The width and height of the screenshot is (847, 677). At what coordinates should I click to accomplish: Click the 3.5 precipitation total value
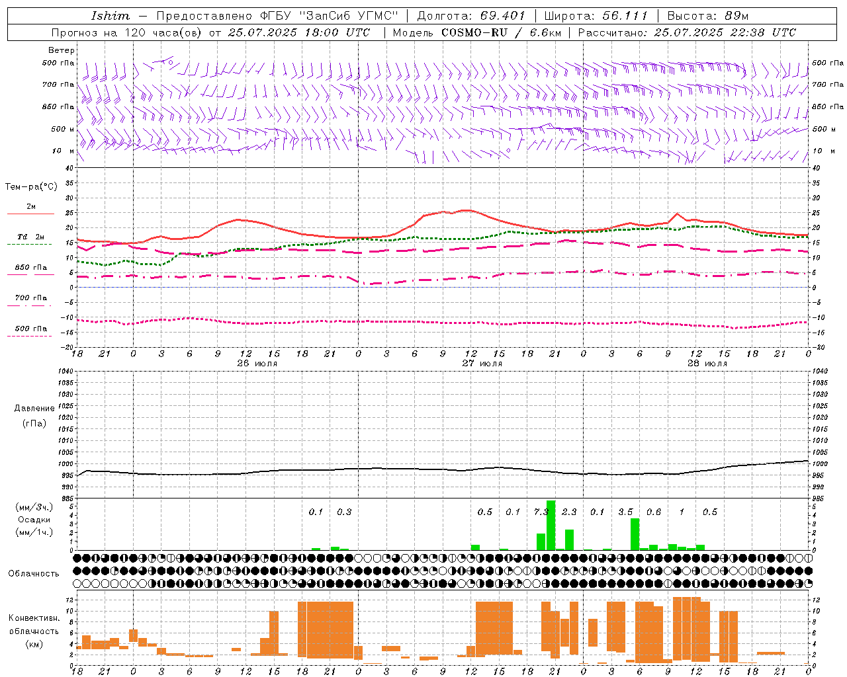pos(625,512)
